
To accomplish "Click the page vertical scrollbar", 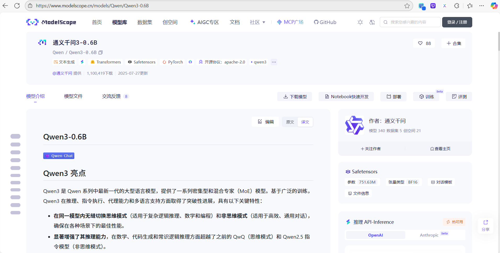I will pos(499,42).
